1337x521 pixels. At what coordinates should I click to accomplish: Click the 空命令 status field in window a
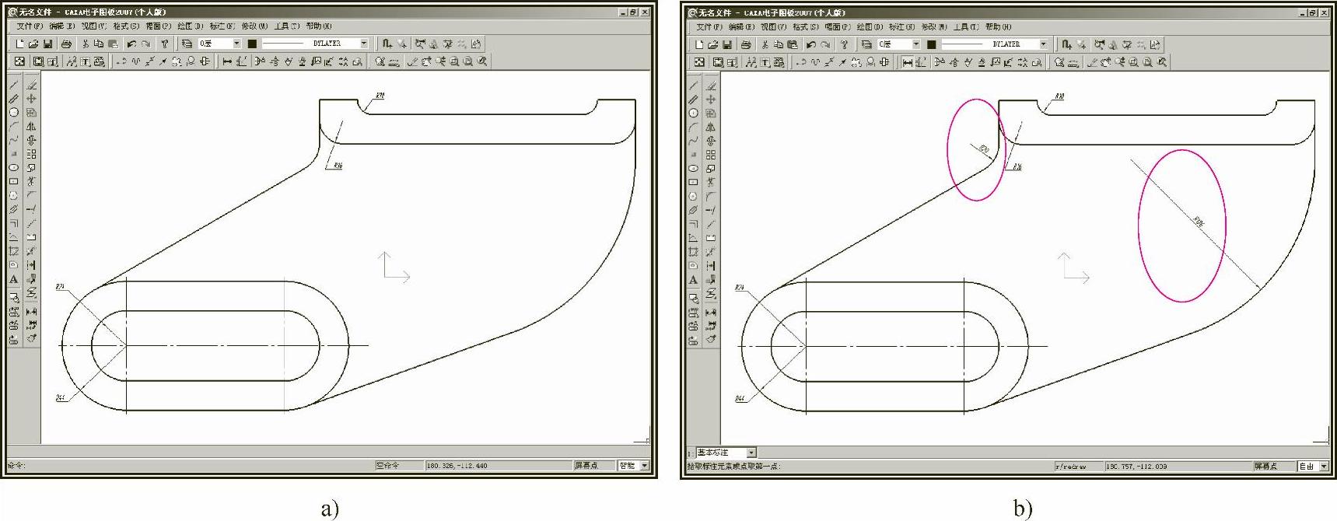(x=398, y=466)
